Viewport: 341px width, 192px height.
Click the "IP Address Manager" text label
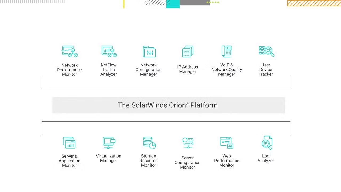coord(188,69)
